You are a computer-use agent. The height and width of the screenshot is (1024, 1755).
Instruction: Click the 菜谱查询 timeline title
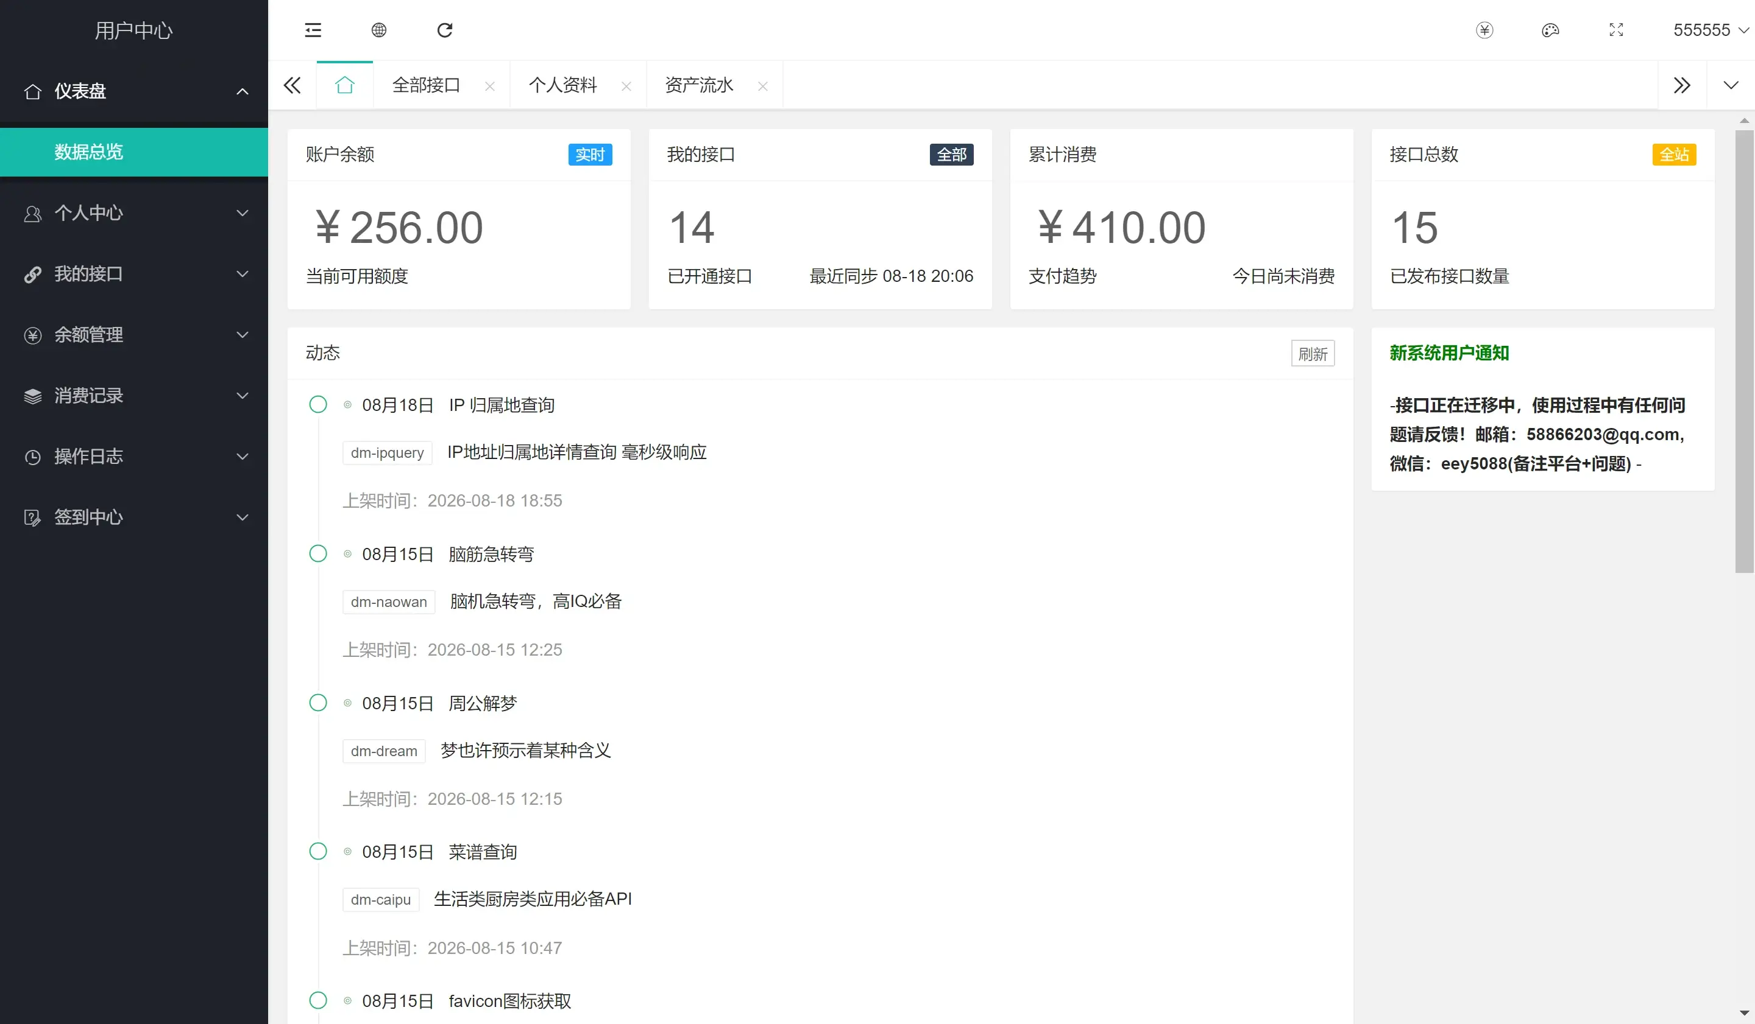tap(483, 852)
